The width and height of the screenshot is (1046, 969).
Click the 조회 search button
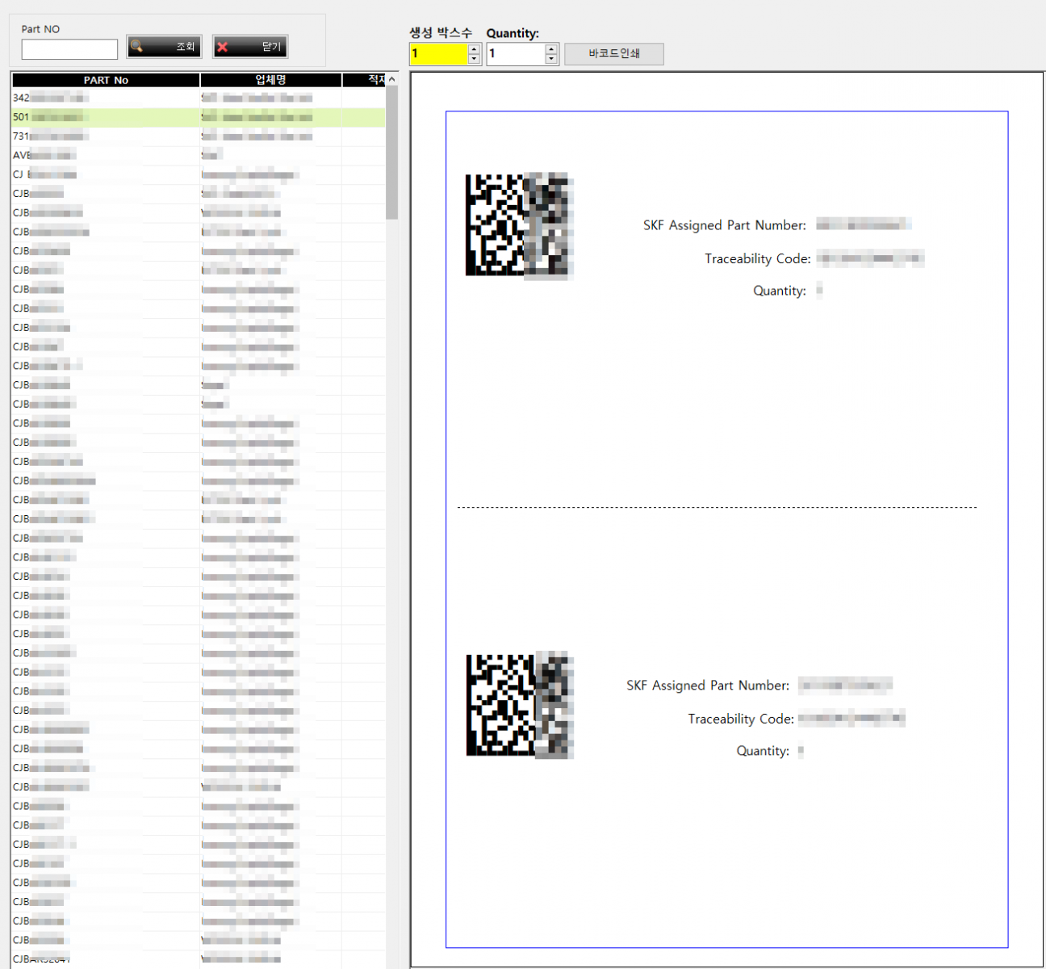[x=164, y=47]
